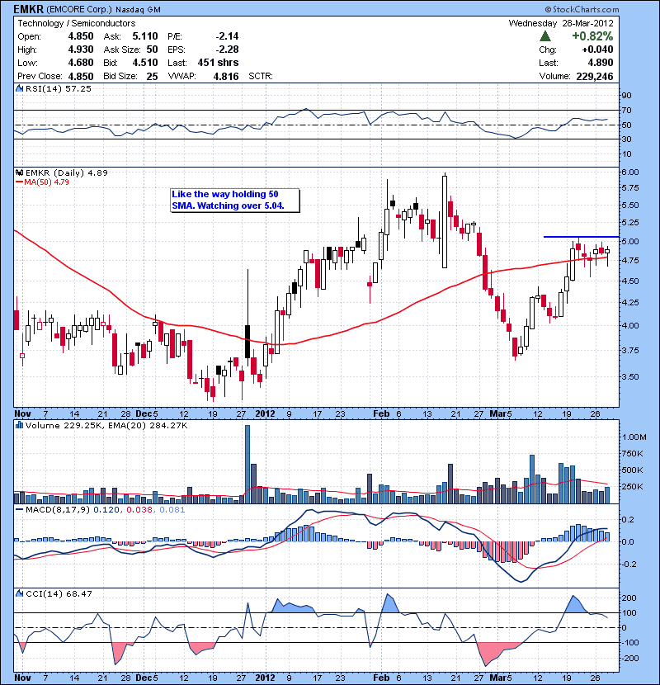Click the green up-triangle change icon
The width and height of the screenshot is (660, 685).
[545, 36]
